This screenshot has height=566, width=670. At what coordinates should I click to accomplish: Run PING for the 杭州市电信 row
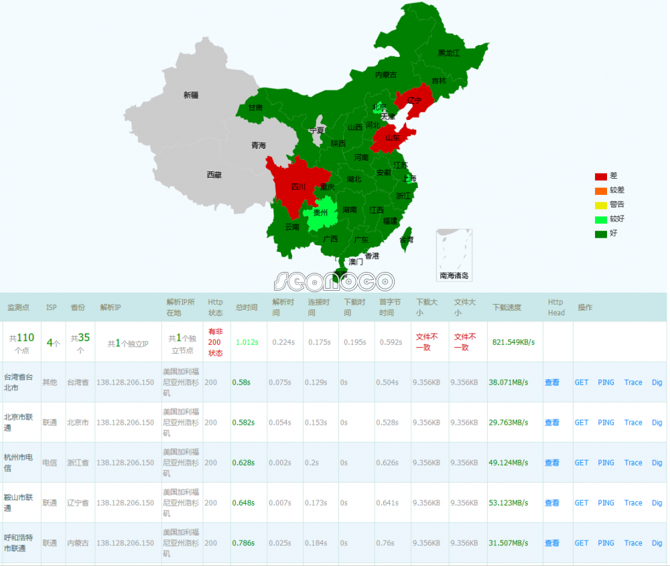[606, 463]
